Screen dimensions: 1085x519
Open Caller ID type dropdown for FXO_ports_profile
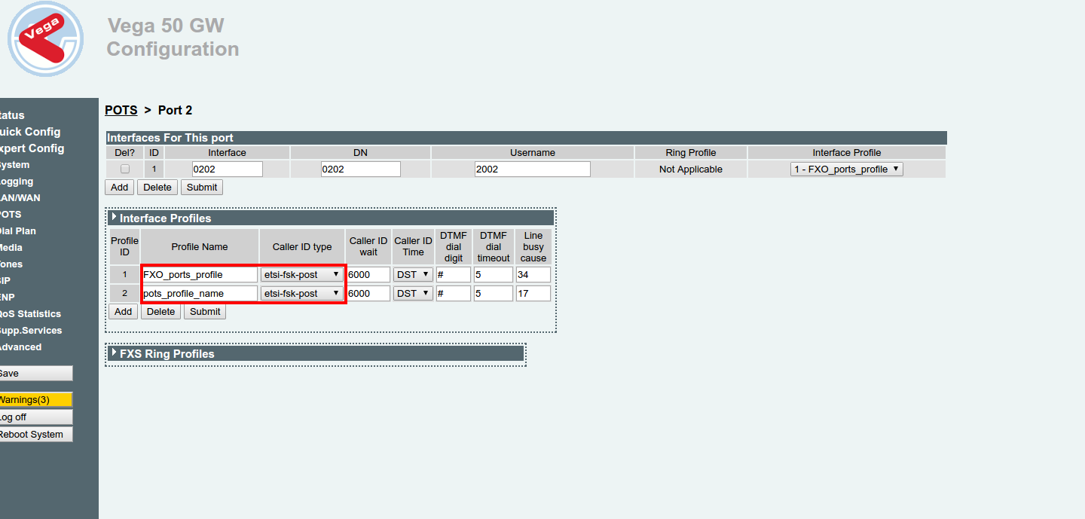301,274
